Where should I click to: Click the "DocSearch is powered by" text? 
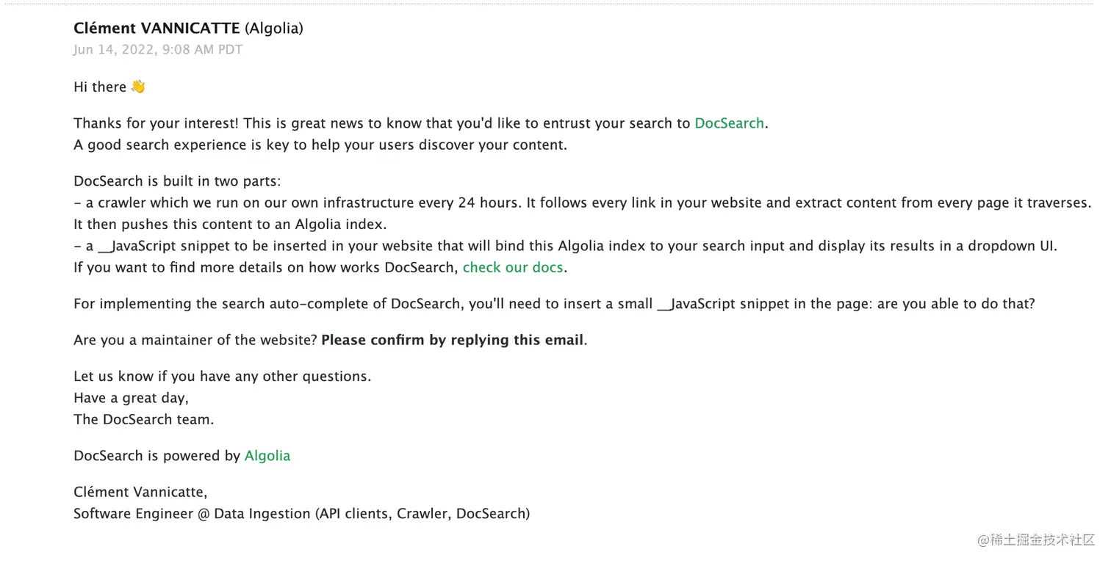(x=157, y=456)
